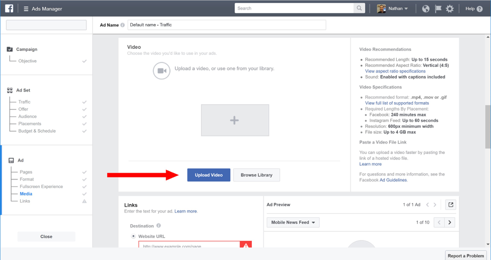Image resolution: width=491 pixels, height=260 pixels.
Task: Click the Close button in the sidebar
Action: click(46, 236)
